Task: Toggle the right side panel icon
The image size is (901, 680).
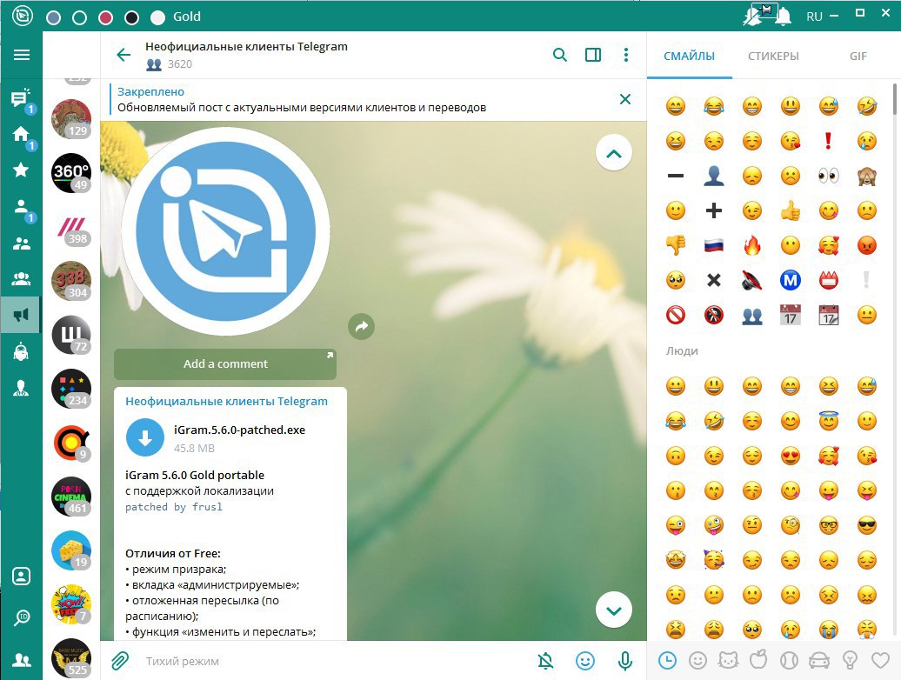Action: tap(593, 55)
